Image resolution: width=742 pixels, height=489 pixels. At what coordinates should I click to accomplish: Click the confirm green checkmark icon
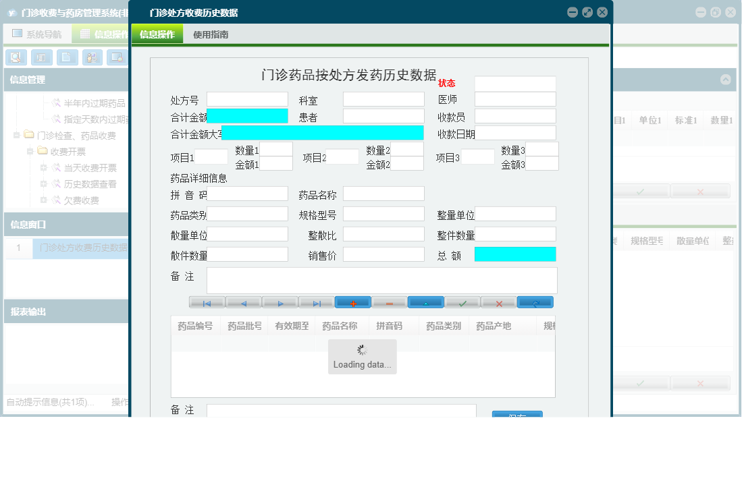pos(462,302)
